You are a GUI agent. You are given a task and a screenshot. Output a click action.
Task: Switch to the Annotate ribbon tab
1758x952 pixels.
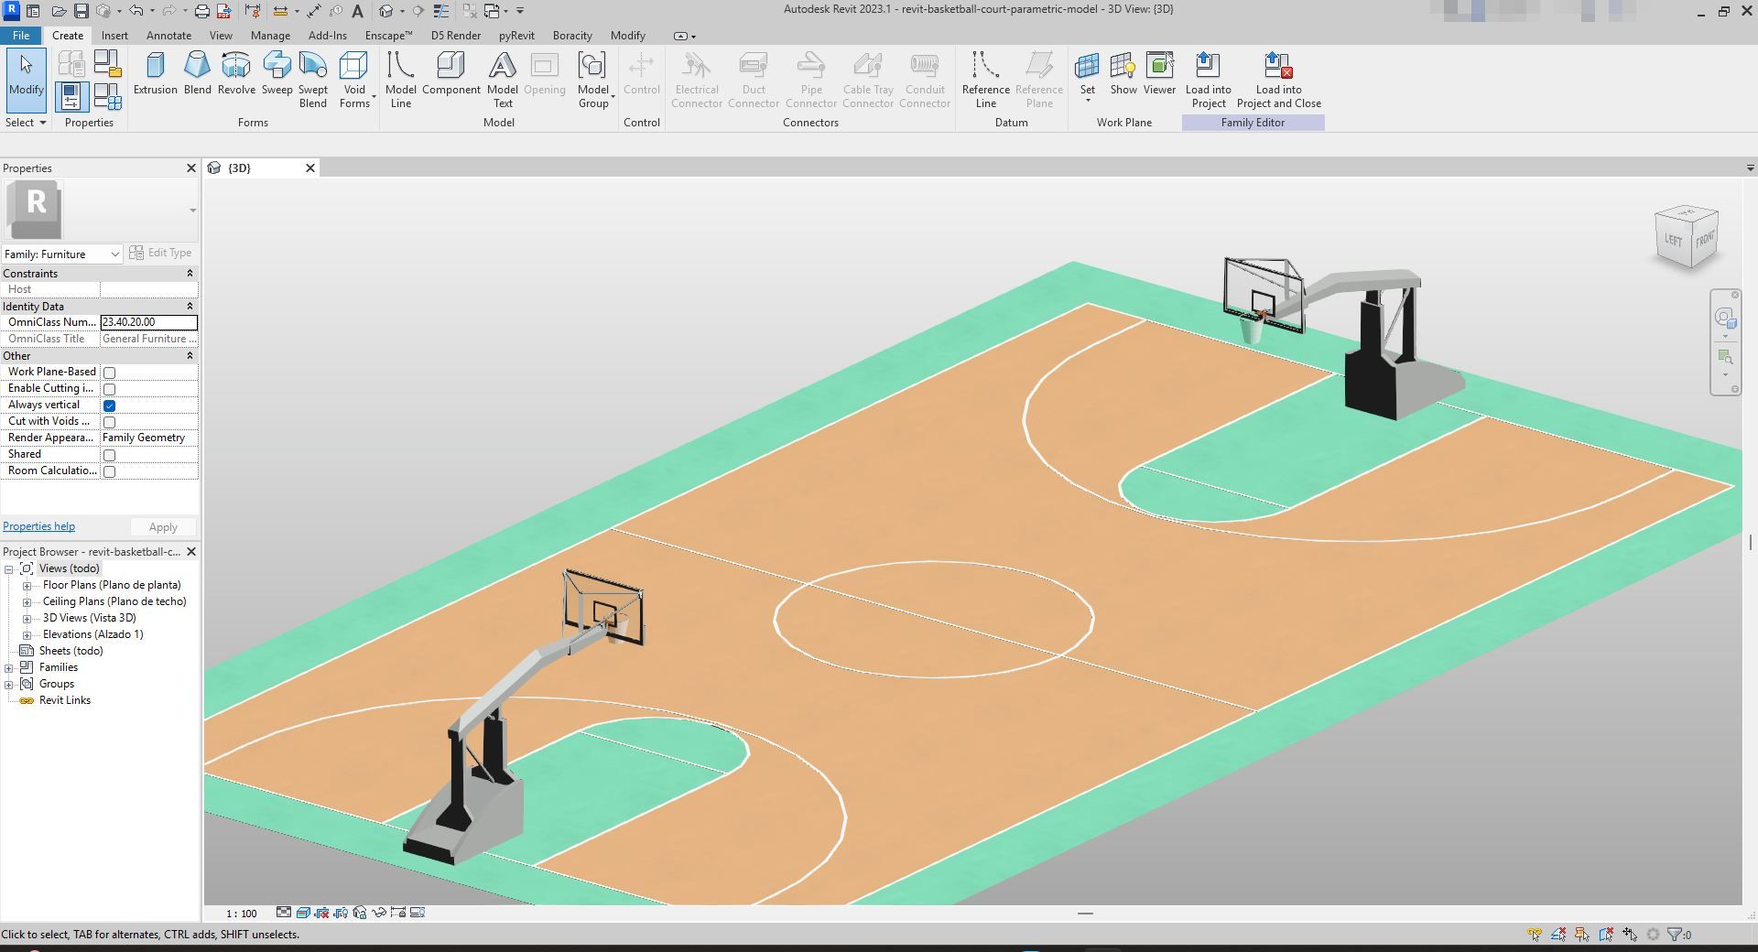[x=168, y=35]
